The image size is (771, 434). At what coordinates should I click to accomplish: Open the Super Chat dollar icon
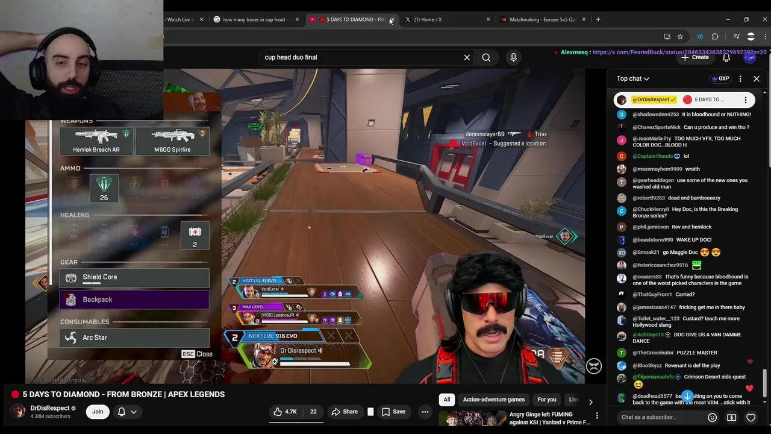pos(731,417)
